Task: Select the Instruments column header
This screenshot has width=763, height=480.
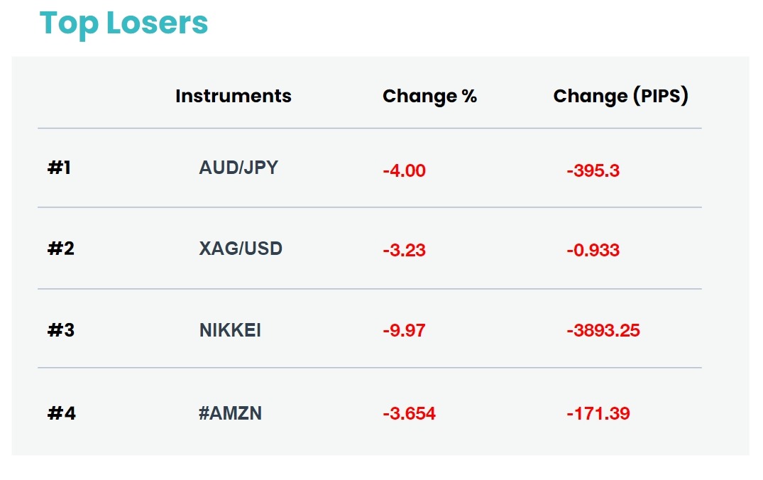Action: click(x=234, y=96)
